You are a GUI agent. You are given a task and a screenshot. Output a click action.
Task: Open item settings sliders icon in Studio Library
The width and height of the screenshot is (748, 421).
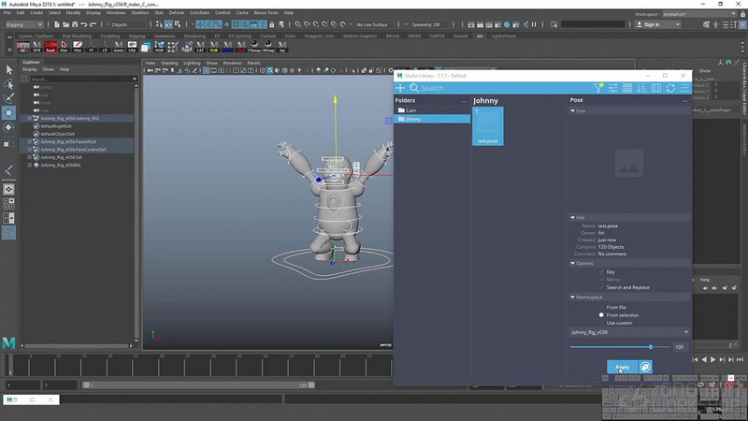point(613,88)
